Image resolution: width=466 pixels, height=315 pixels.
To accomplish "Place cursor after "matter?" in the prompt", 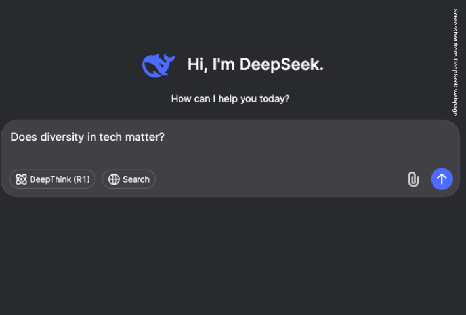I will pyautogui.click(x=165, y=138).
